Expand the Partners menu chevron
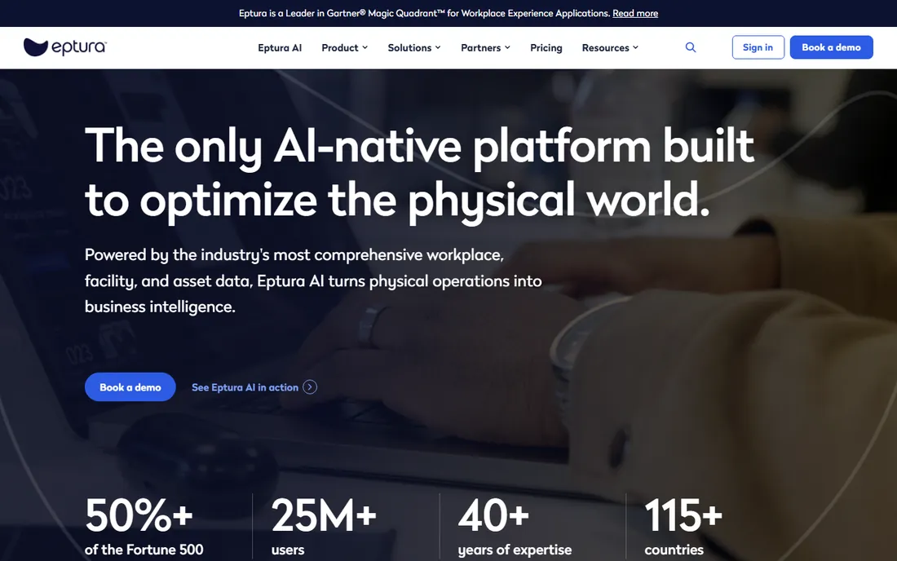The image size is (897, 561). 507,47
